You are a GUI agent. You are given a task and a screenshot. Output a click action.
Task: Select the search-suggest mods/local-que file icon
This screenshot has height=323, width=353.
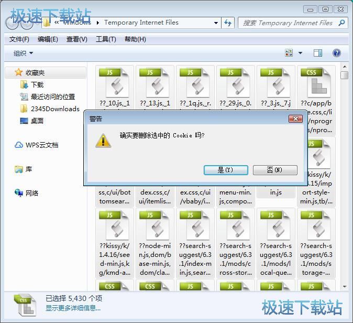coord(275,225)
